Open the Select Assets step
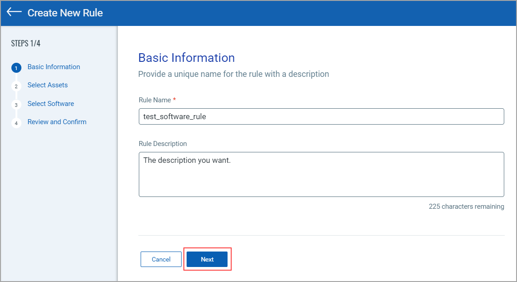Screen dimensions: 517x282 pos(47,85)
